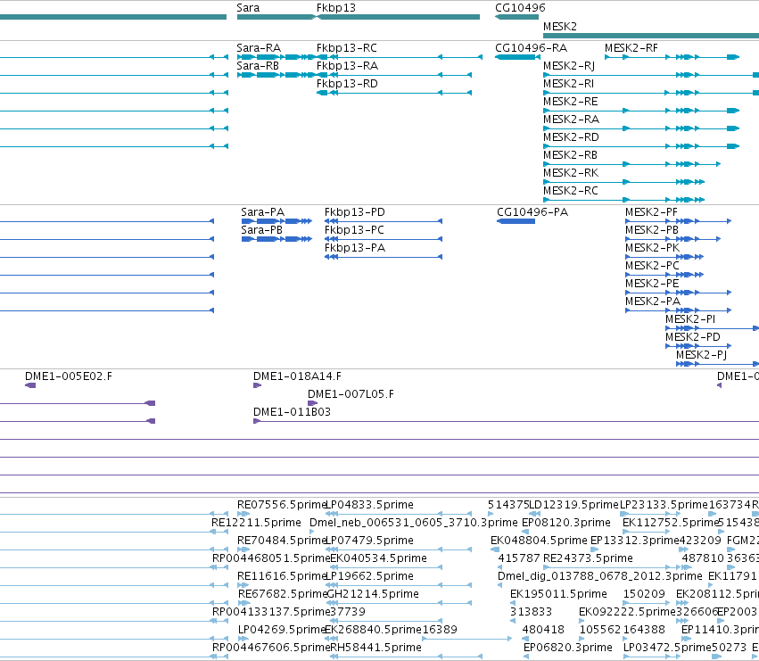Select EST label RE07556.5prime
Screen dimensions: 759x661
[x=283, y=505]
